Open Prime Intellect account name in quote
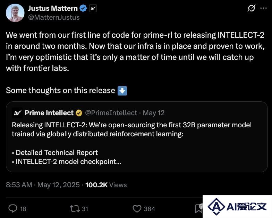 pos(49,113)
